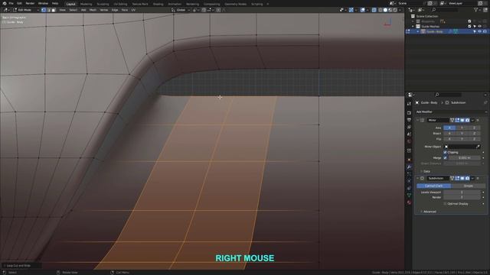The image size is (490, 275).
Task: Collapse the Mirror modifier panel
Action: click(x=417, y=120)
